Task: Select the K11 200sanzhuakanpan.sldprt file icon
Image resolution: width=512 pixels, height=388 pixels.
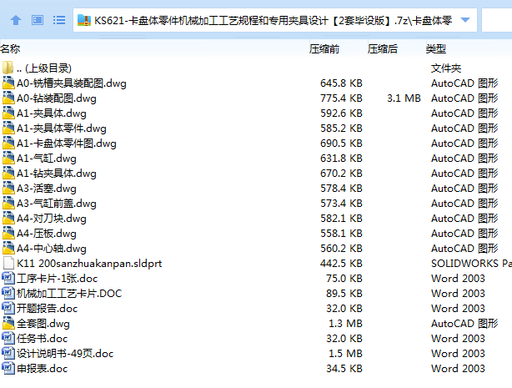Action: (x=8, y=263)
